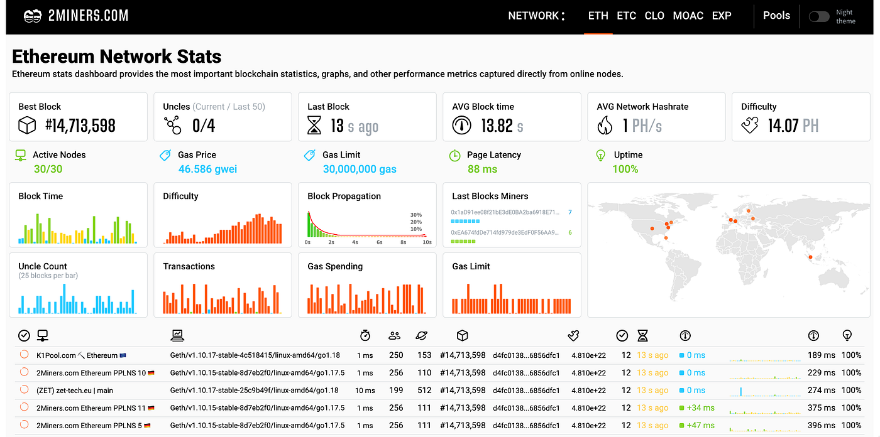
Task: Click the AVG Block time gauge icon
Action: point(462,126)
